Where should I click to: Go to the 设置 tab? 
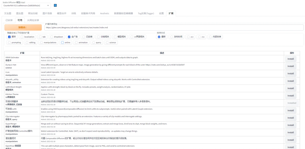click(x=161, y=13)
